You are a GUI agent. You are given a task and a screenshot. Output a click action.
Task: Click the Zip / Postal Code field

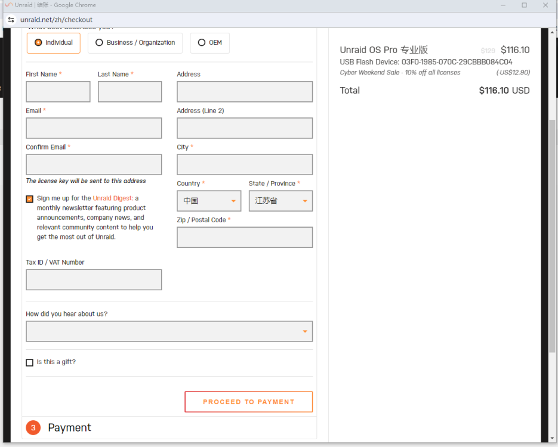pos(245,237)
